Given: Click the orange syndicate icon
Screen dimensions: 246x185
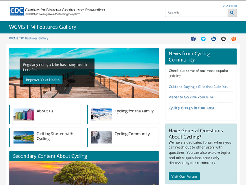Looking at the screenshot, I should point(234,39).
